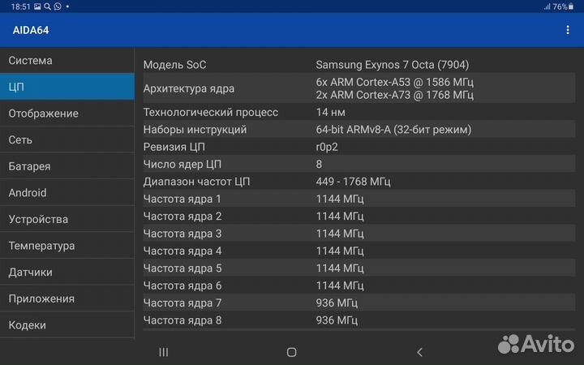Select the Частота ядра 1 row
The image size is (584, 365).
coord(359,199)
